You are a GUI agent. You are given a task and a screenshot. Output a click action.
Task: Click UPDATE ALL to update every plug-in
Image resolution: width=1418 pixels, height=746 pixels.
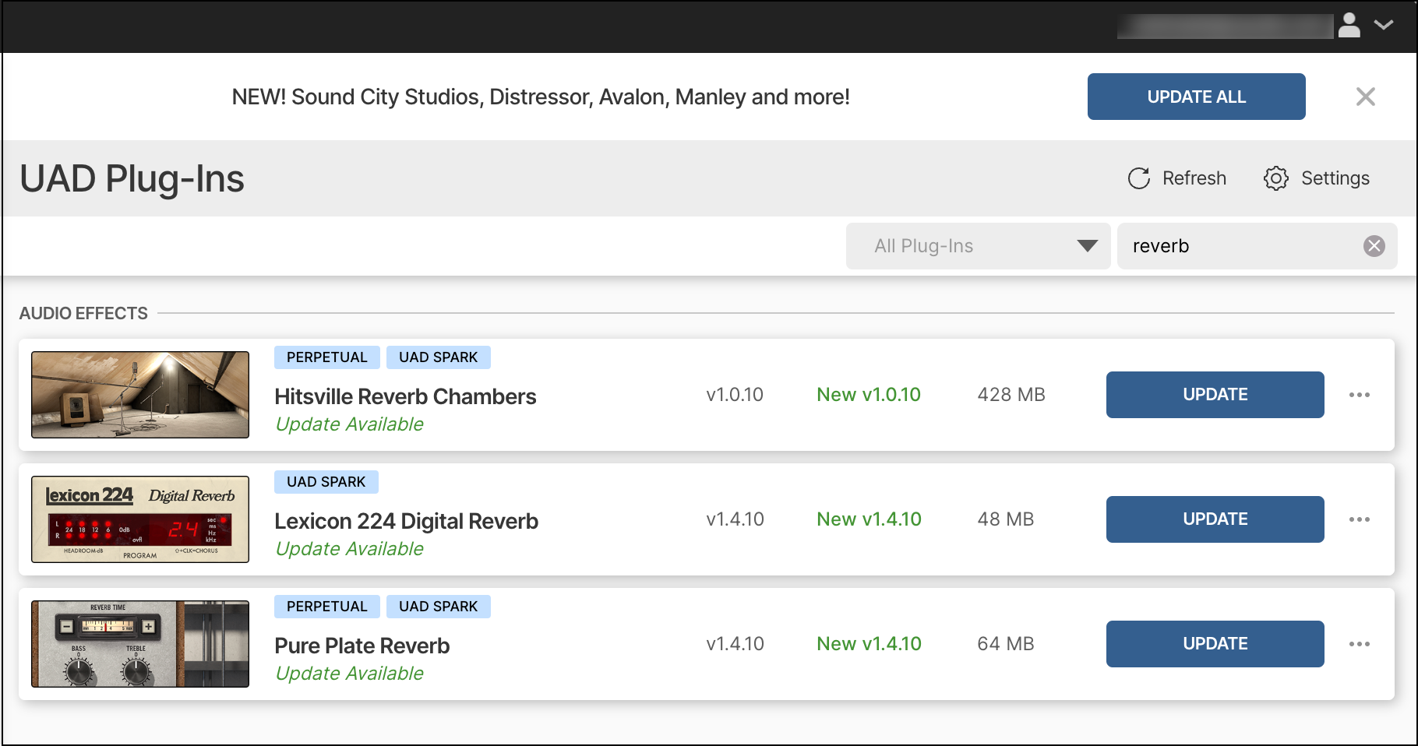[1196, 97]
